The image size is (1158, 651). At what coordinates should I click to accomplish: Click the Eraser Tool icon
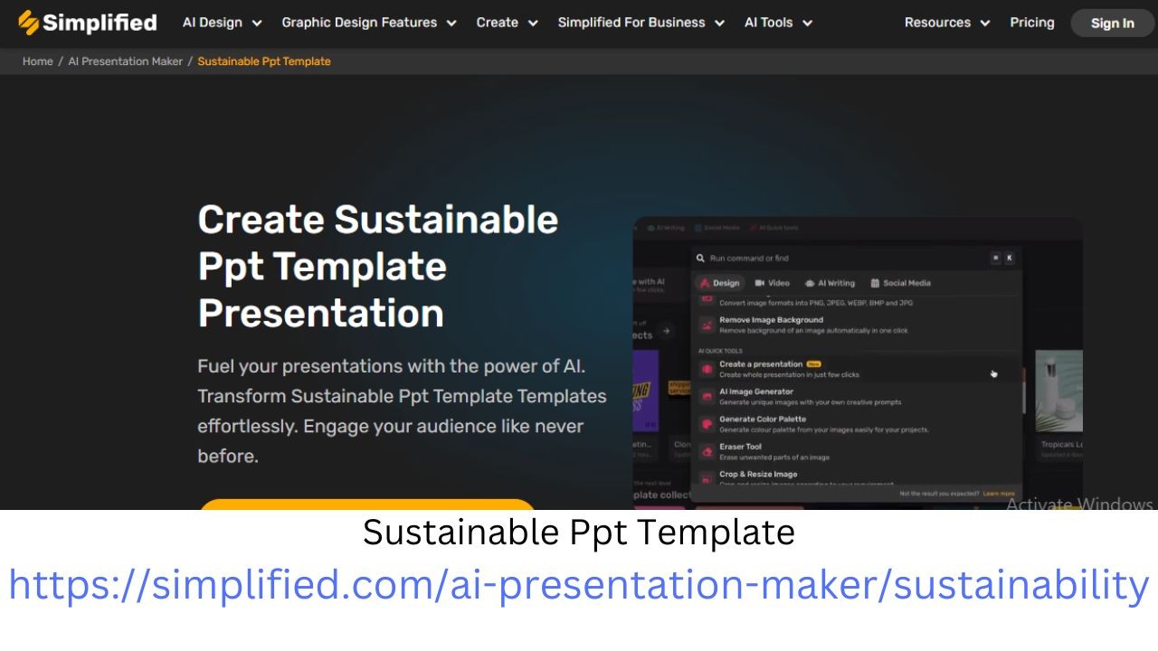click(x=707, y=451)
